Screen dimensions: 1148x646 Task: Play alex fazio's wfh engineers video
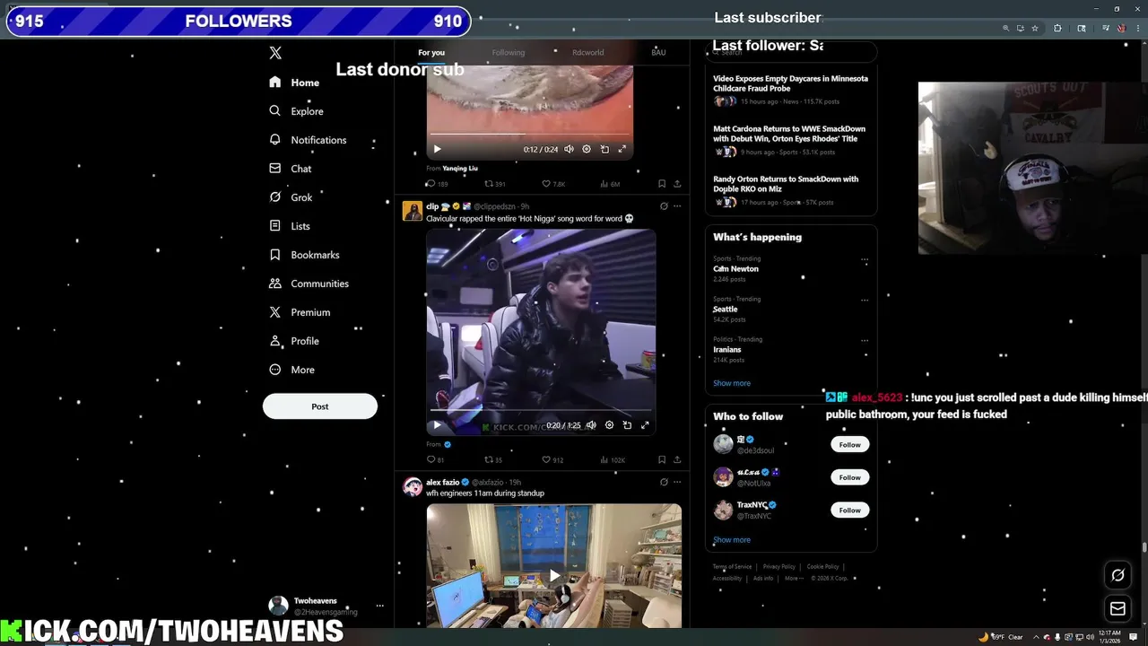[554, 575]
